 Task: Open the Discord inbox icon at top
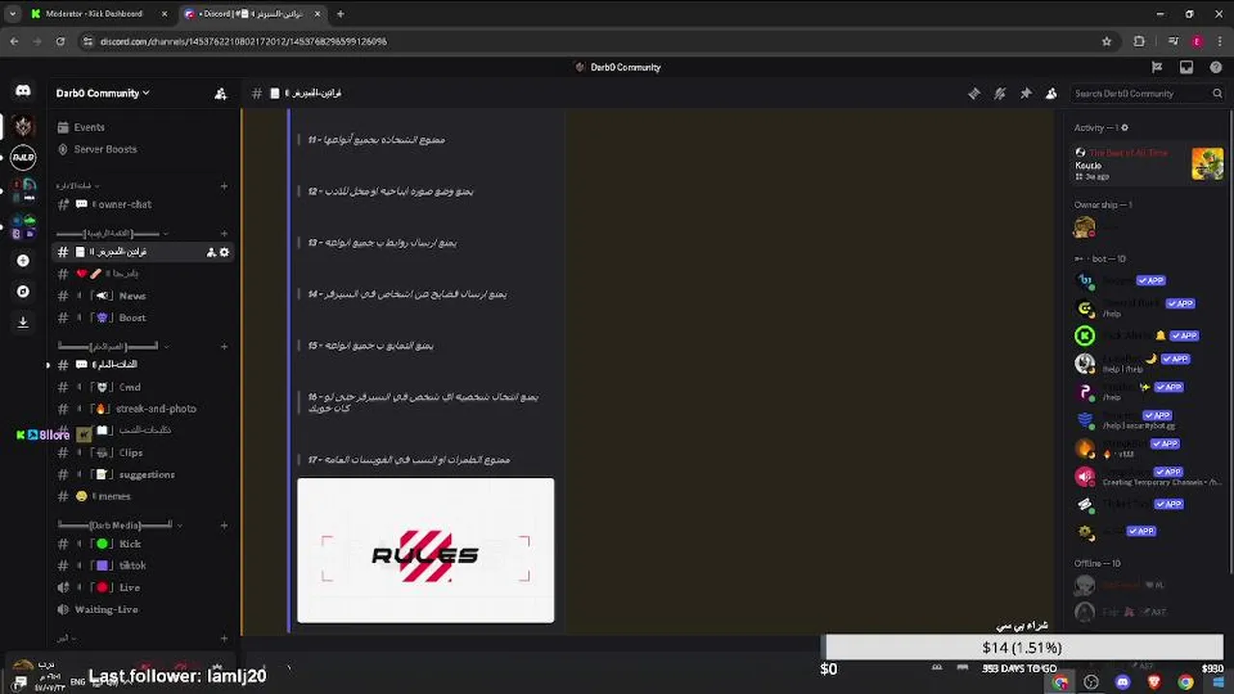tap(1187, 67)
